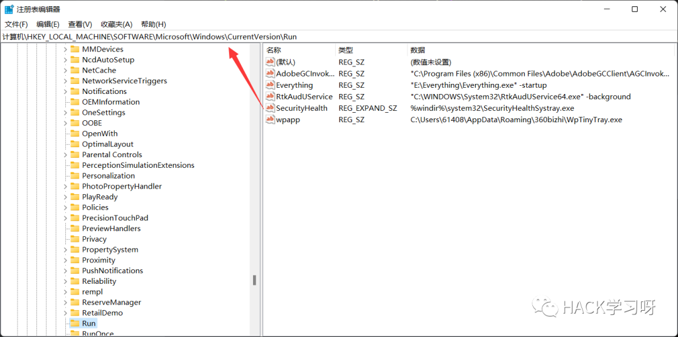Select the PhotoPropertyHandler folder icon
Screen dimensions: 678x337
(75, 187)
